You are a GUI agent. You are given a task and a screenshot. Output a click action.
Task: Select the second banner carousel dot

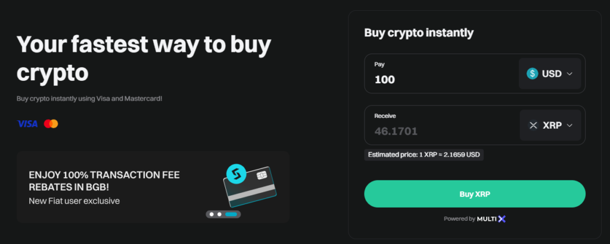coord(219,214)
